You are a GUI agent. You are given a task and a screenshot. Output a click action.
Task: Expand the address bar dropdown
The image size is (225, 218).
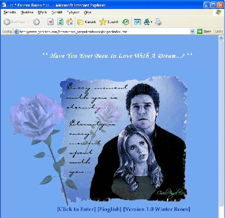(192, 31)
